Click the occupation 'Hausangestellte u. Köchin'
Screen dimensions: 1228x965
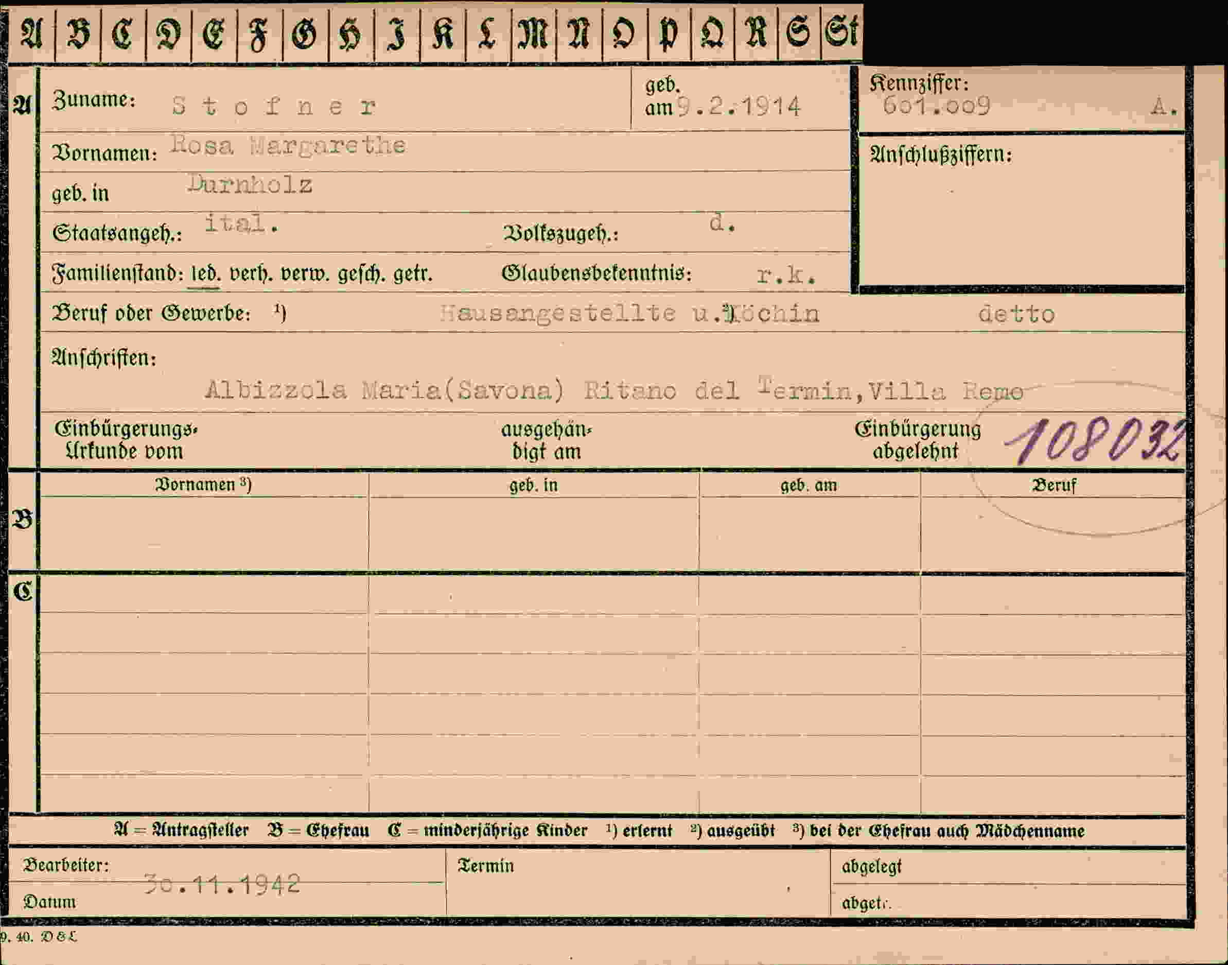coord(629,313)
